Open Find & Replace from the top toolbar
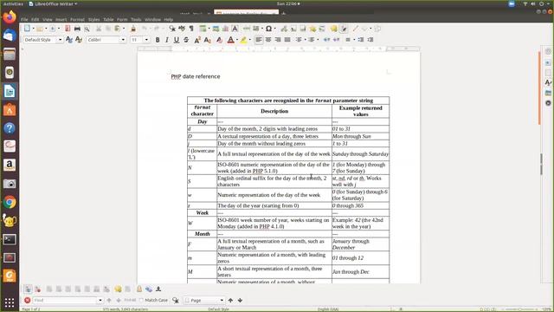 (172, 29)
